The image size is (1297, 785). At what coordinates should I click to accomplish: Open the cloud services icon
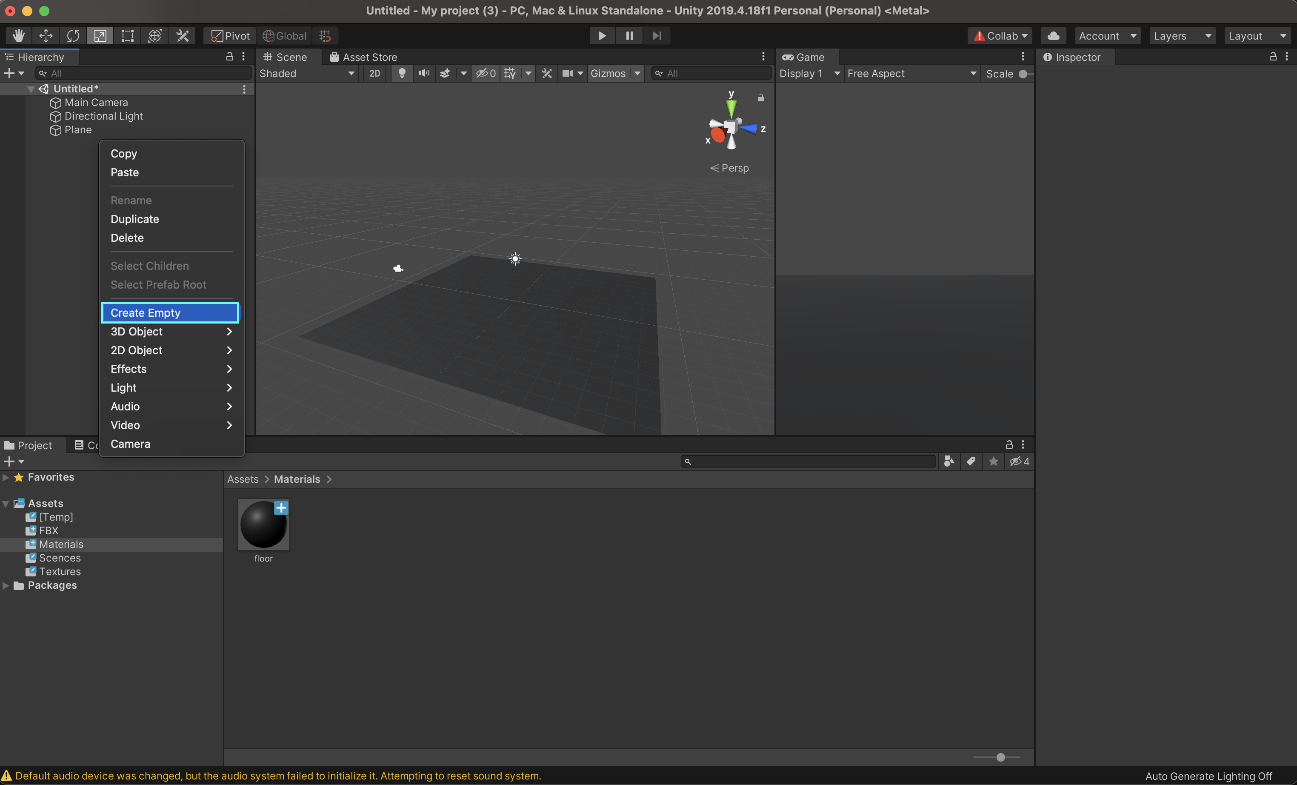[1053, 36]
